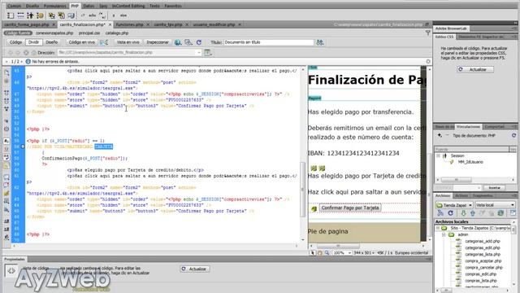Enable Código en vivo
Viewport: 520px width, 293px height.
pyautogui.click(x=81, y=42)
